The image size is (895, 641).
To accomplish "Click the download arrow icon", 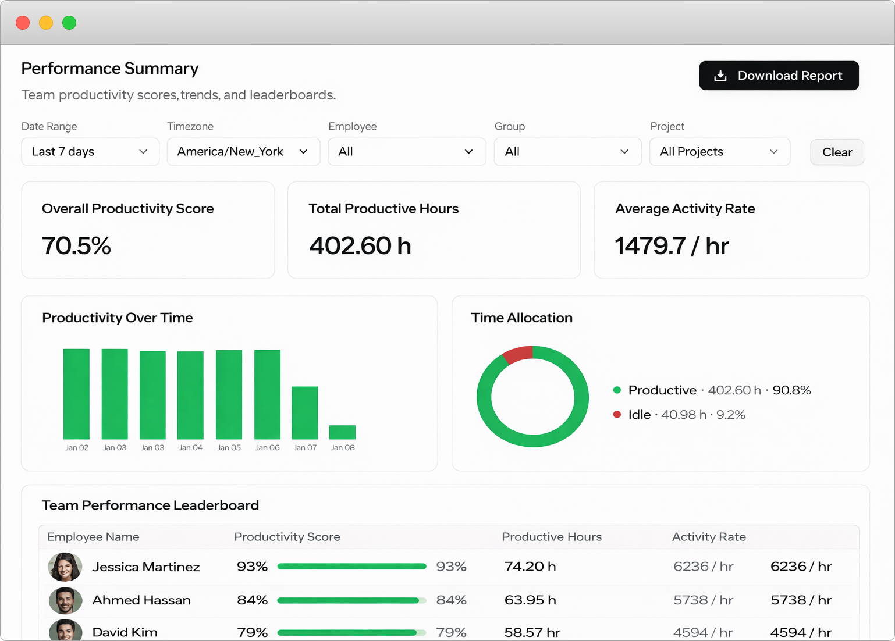I will [x=720, y=76].
